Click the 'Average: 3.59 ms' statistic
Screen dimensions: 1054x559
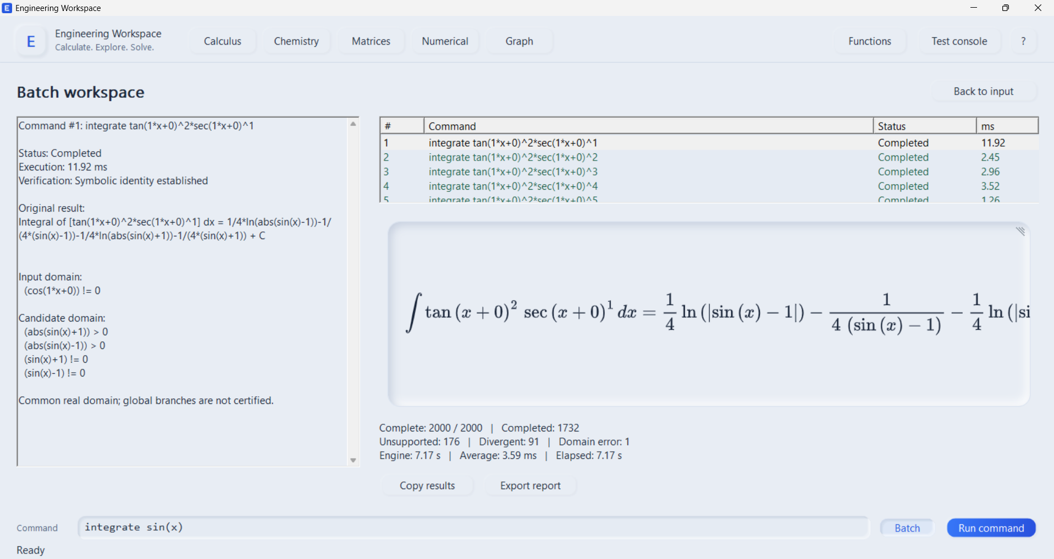click(x=498, y=456)
